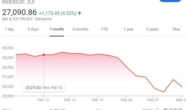Screen dimensions: 188x110
Task: Switch to the 5 days tab
Action: 33,29
